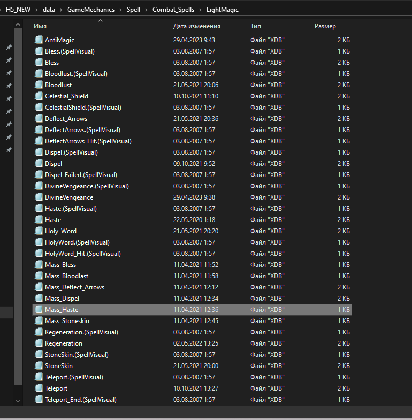Click the Teleport file icon

pyautogui.click(x=39, y=388)
